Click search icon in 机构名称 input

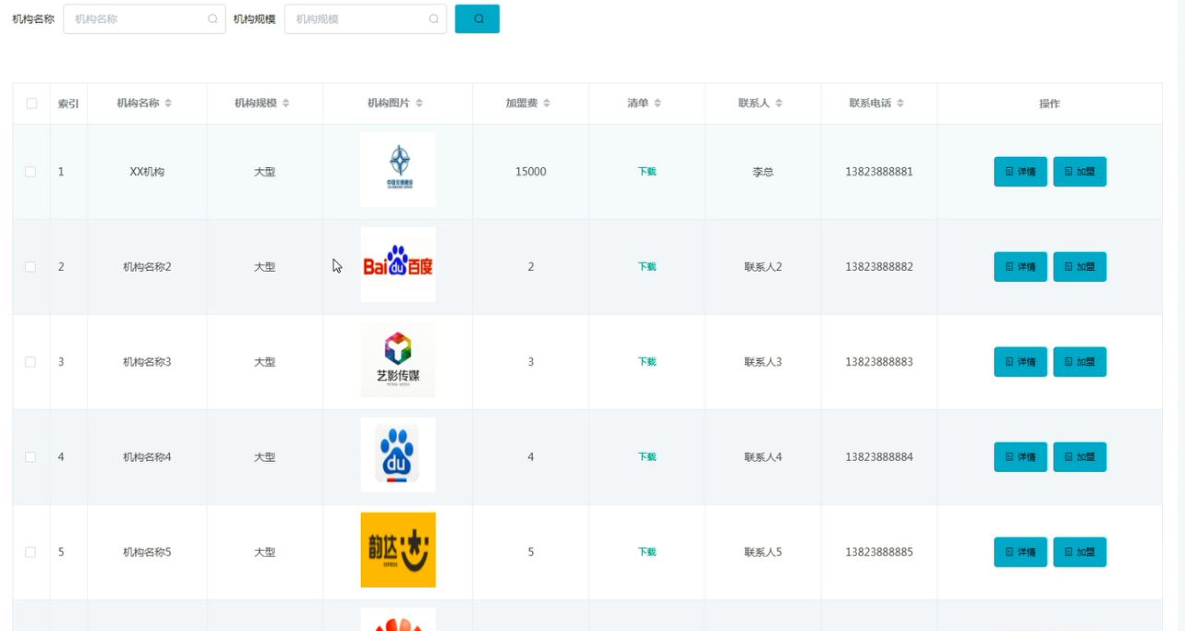coord(212,18)
